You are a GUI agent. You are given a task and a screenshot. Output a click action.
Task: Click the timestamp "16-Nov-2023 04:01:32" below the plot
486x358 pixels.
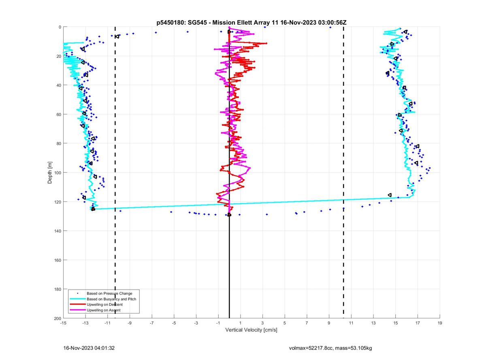(x=89, y=348)
